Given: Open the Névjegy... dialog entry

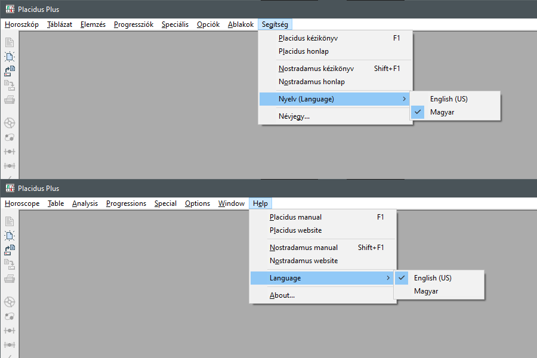Looking at the screenshot, I should 335,116.
